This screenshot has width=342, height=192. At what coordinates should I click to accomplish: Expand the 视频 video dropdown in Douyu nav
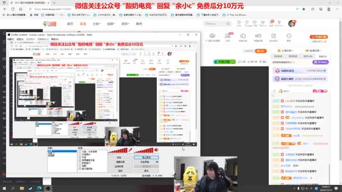pyautogui.click(x=111, y=24)
